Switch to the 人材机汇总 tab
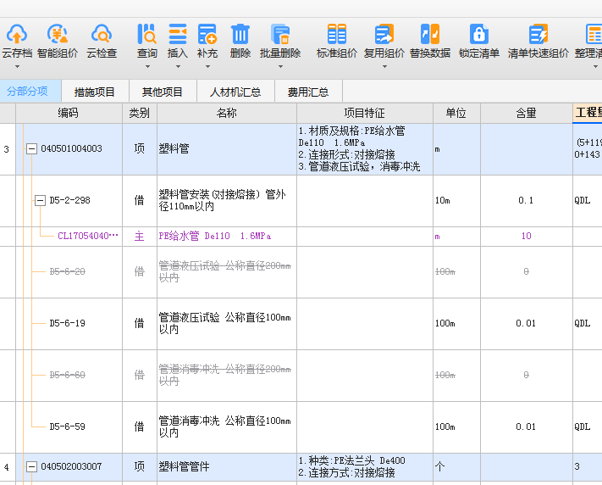Image resolution: width=602 pixels, height=485 pixels. tap(235, 92)
